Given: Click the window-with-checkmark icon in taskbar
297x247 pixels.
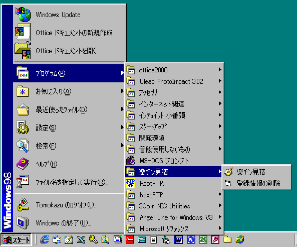Looking at the screenshot, I should 118,239.
